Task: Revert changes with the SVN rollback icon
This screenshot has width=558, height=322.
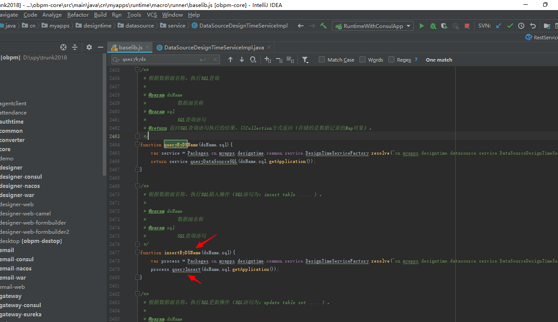Action: [x=533, y=26]
